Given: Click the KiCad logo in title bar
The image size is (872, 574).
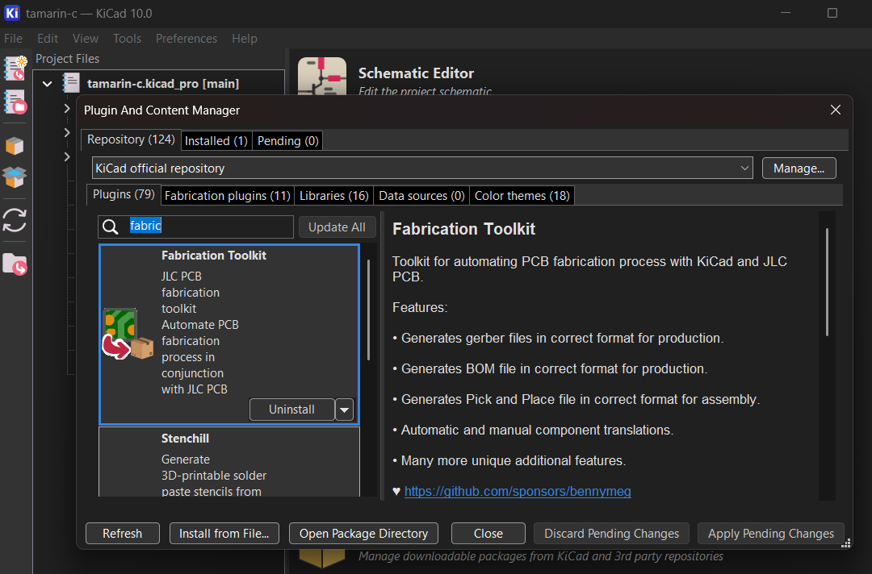Looking at the screenshot, I should tap(12, 13).
